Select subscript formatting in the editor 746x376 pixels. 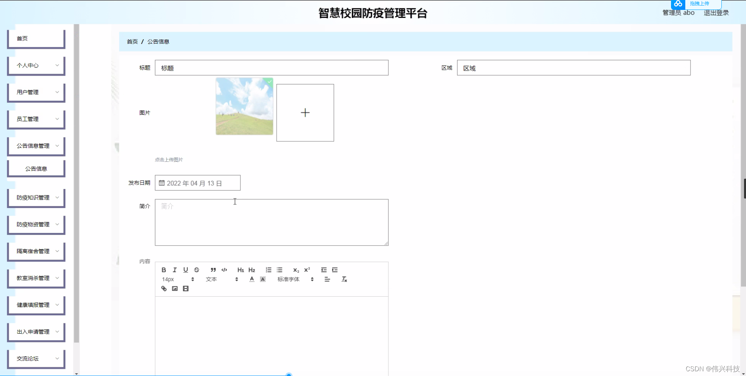click(296, 270)
